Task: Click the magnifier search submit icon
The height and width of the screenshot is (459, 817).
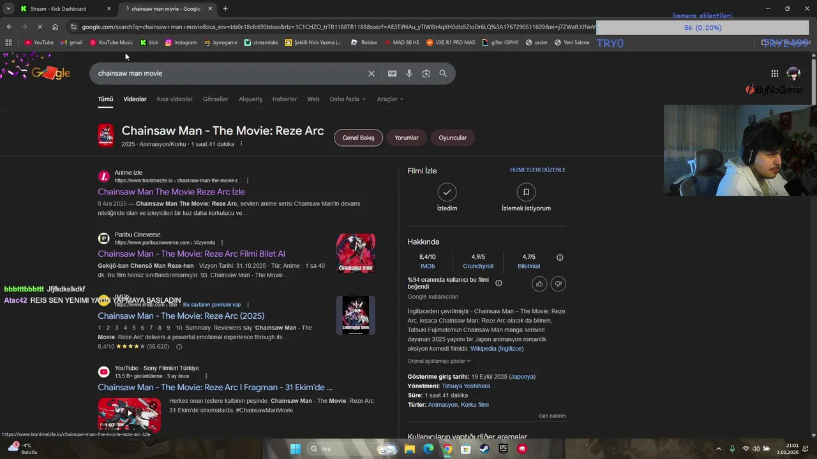Action: (x=443, y=73)
